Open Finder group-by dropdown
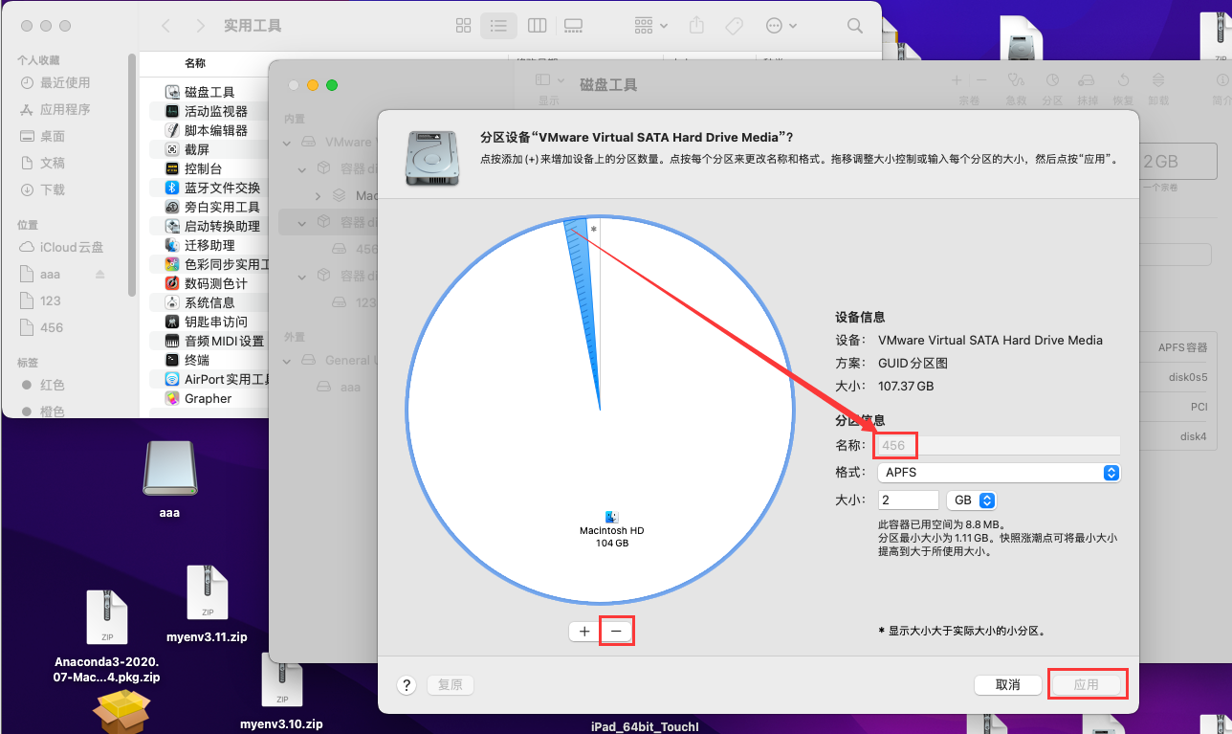Viewport: 1232px width, 734px height. point(650,26)
